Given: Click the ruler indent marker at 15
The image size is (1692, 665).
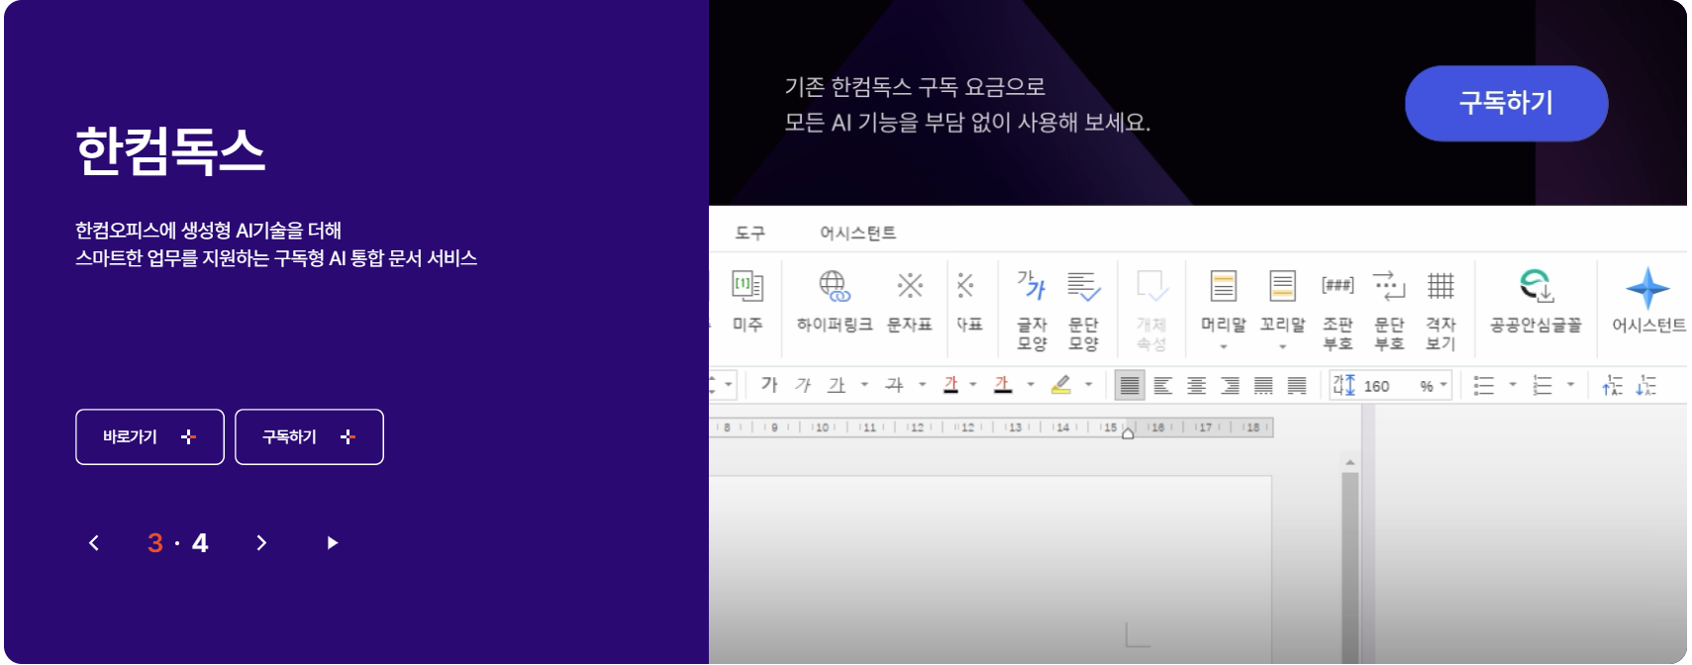Looking at the screenshot, I should (1128, 432).
